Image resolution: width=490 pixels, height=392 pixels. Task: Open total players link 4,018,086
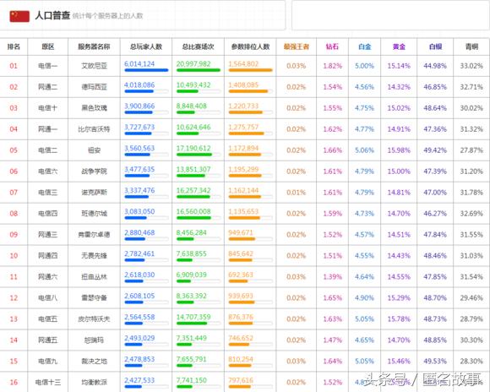coord(139,85)
